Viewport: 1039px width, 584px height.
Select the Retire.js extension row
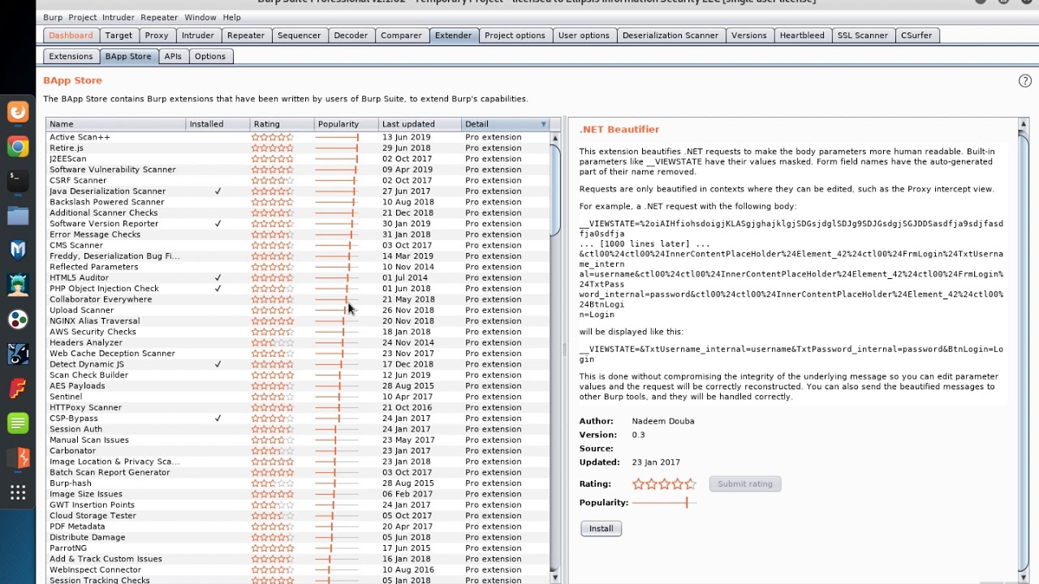[298, 148]
